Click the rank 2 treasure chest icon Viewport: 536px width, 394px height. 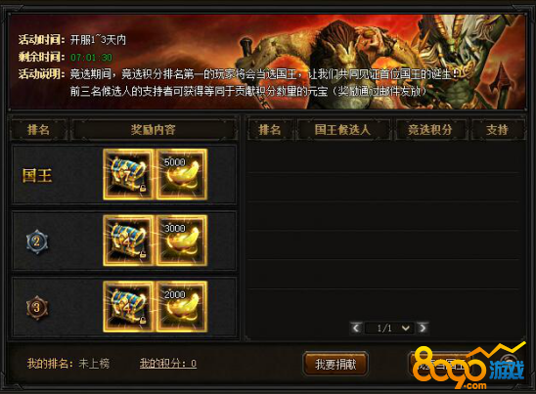pos(128,241)
